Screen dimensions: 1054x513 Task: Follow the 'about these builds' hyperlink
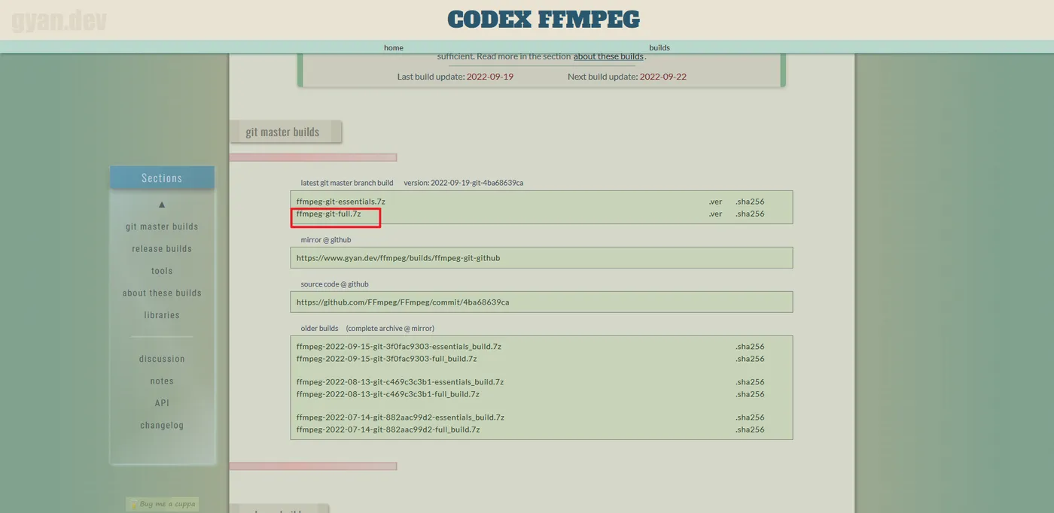point(608,56)
